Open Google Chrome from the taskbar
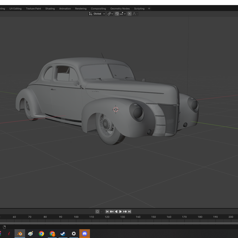The image size is (238, 238). 42,233
